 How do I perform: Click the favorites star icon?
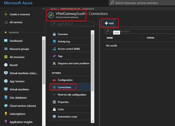(x=6, y=32)
